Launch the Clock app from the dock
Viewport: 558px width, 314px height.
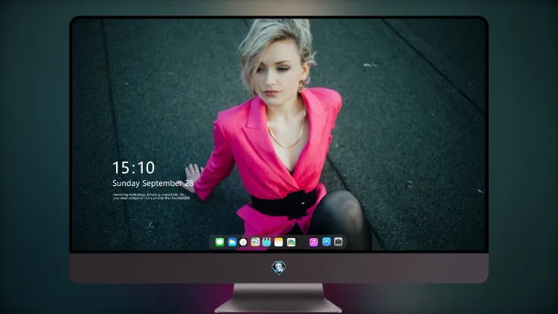tap(243, 242)
